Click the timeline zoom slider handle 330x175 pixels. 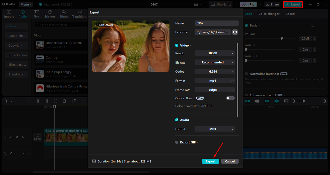coord(304,101)
